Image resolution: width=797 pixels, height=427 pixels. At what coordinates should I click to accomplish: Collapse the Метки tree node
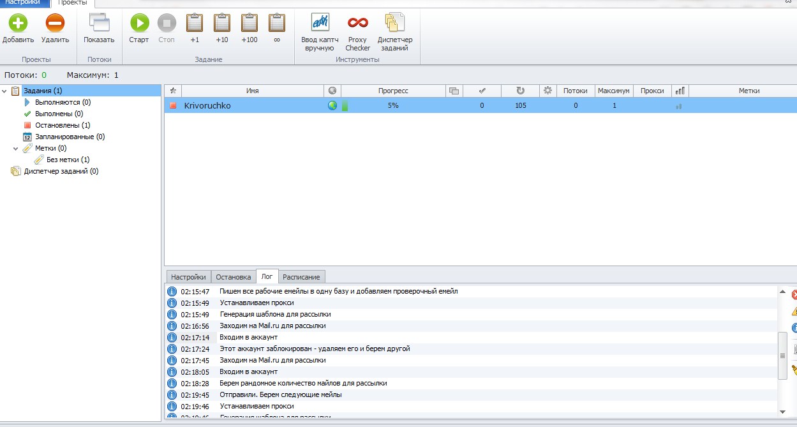(16, 149)
